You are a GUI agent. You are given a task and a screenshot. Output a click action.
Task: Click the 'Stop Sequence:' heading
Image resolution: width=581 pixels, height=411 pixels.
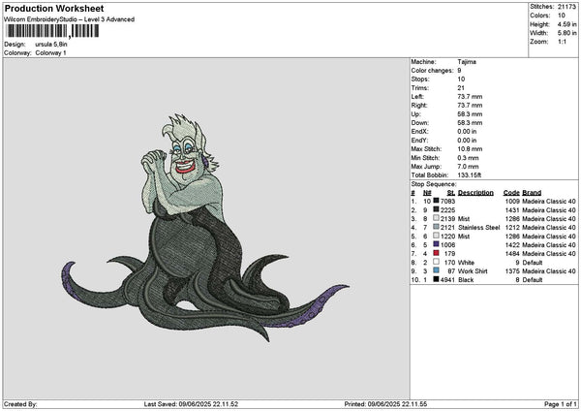click(x=434, y=184)
